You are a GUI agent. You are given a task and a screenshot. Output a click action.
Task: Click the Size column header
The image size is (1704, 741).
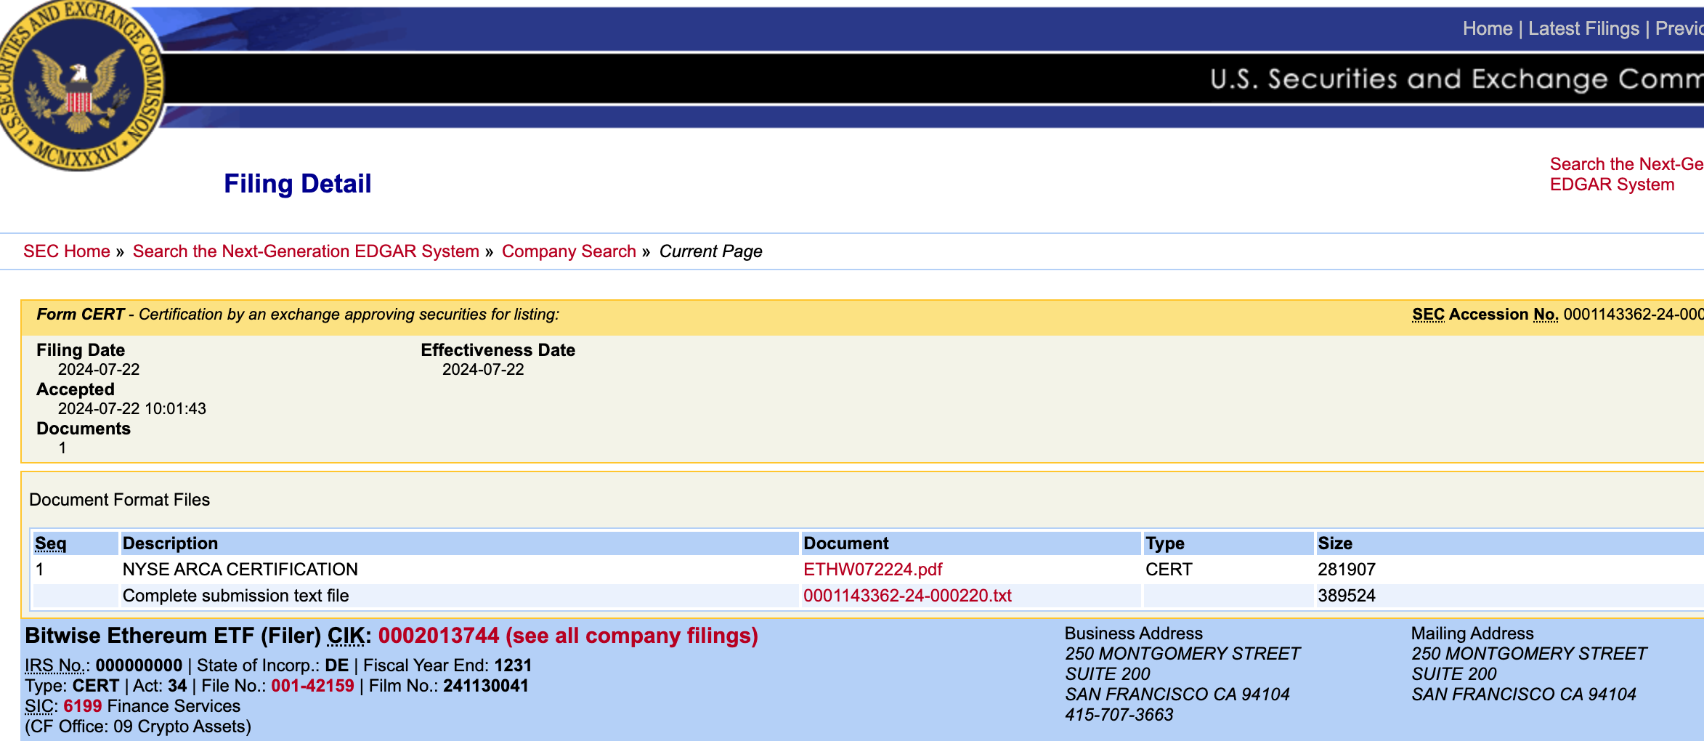tap(1334, 543)
